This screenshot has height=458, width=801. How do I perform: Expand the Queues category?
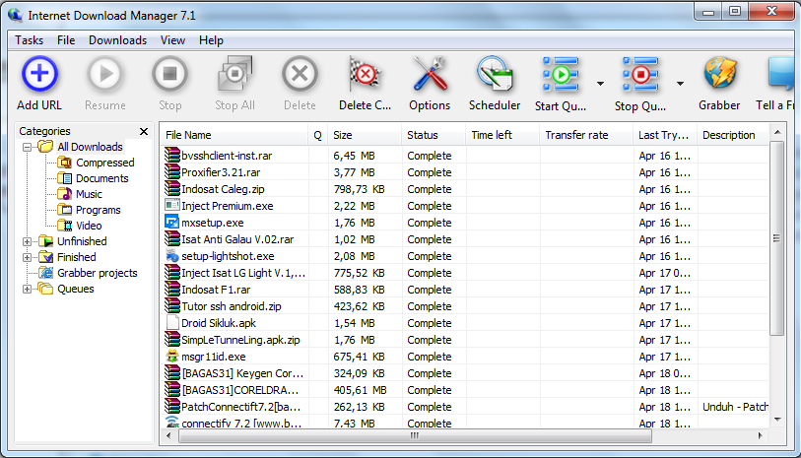coord(27,289)
